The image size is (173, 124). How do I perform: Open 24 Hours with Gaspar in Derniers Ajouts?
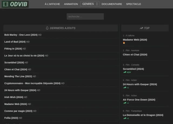[x=20, y=90]
